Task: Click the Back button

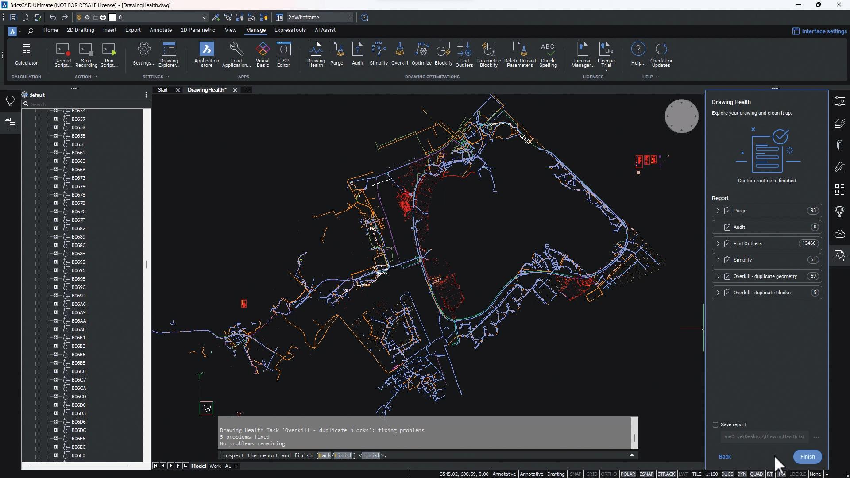Action: pyautogui.click(x=725, y=457)
